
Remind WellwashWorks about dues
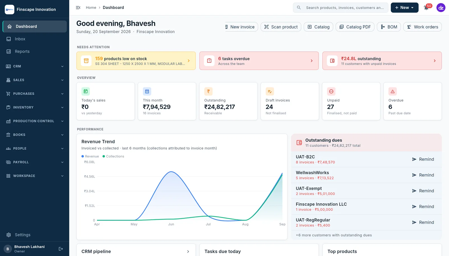coord(423,175)
